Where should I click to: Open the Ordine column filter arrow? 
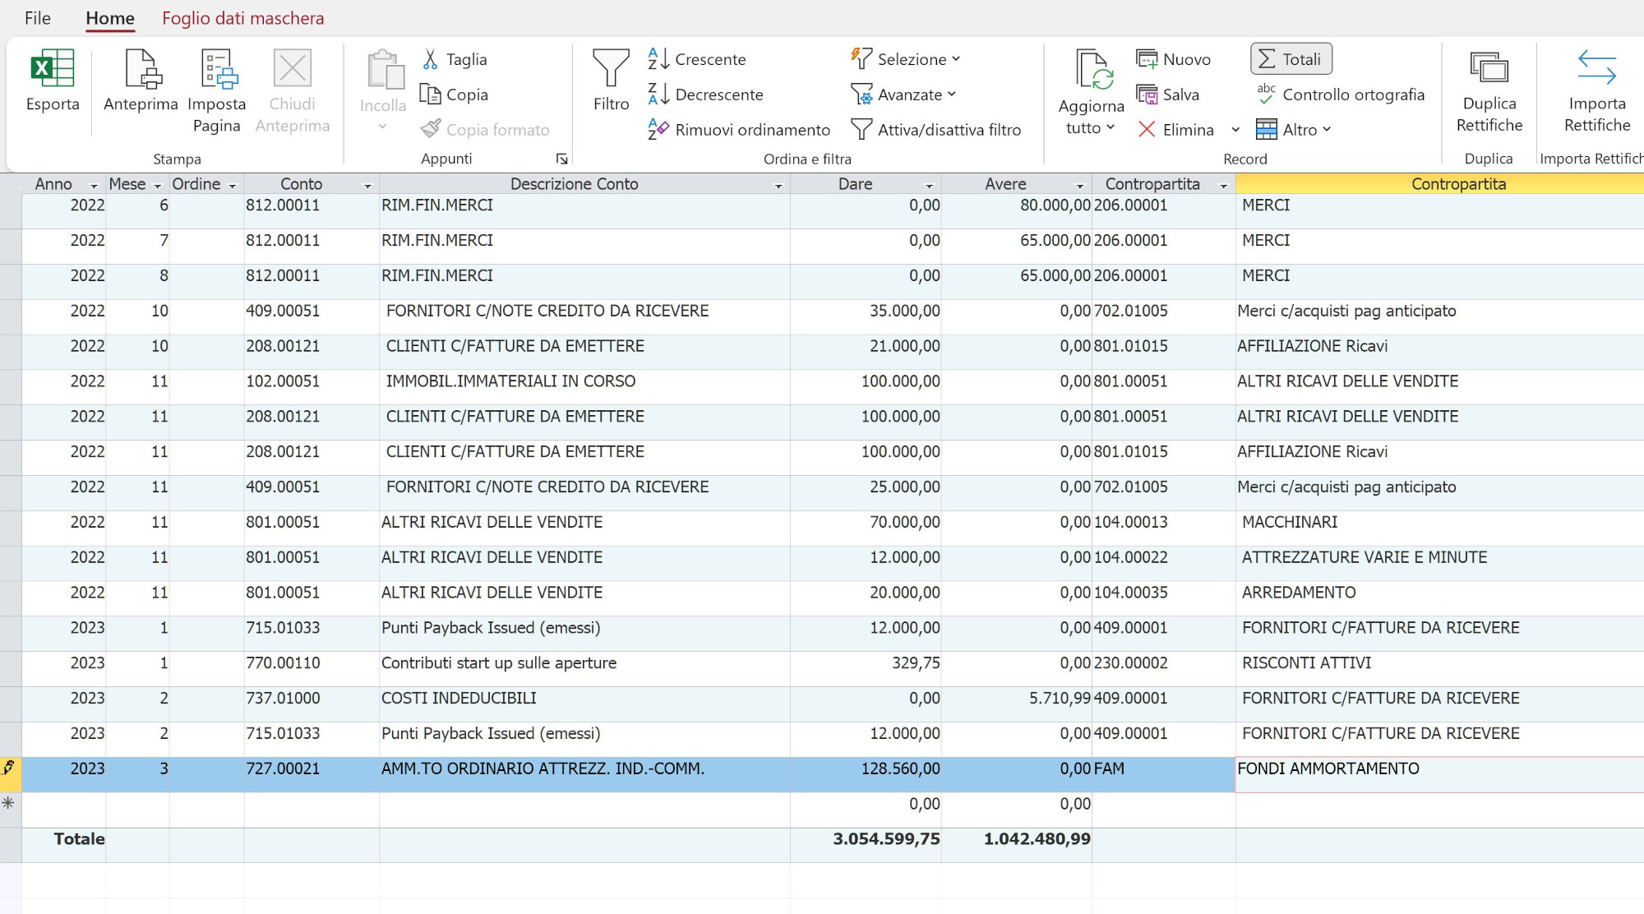[x=233, y=186]
